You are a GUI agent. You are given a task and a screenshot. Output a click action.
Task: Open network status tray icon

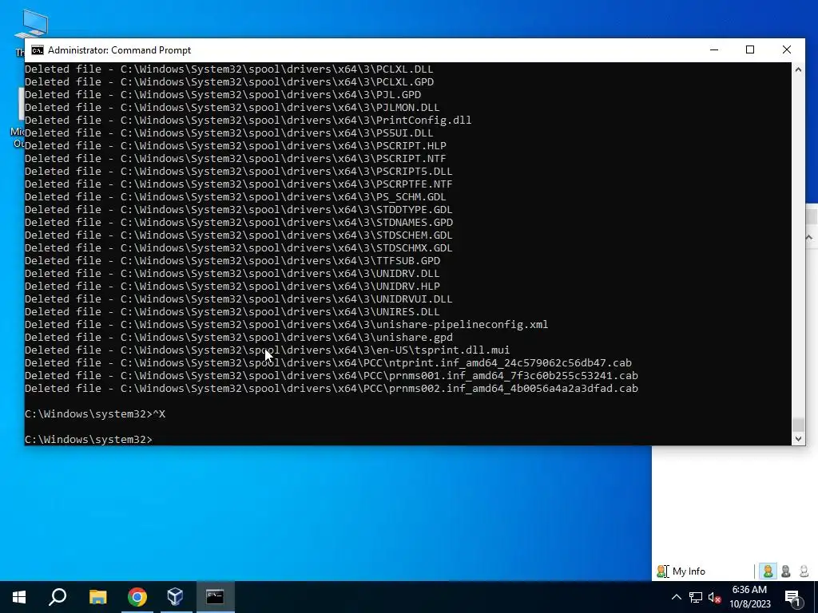click(x=696, y=597)
